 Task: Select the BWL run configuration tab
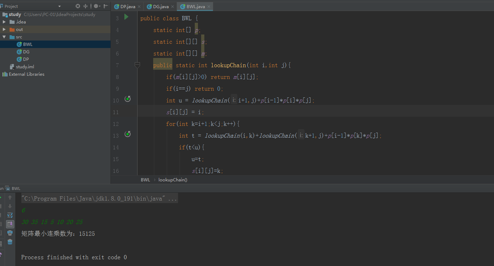(x=14, y=188)
